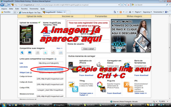Open the Upload de midia page tab
The width and height of the screenshot is (171, 107).
pyautogui.click(x=34, y=16)
